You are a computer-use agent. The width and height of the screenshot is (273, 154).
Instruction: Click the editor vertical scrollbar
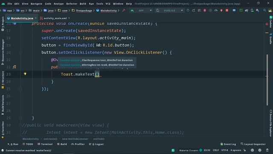click(267, 80)
